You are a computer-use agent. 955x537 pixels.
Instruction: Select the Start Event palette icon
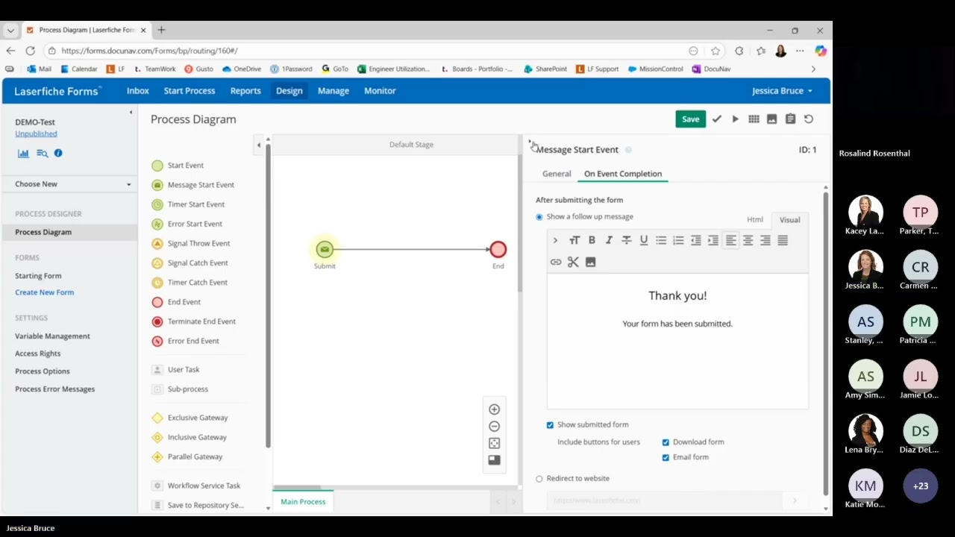(157, 166)
